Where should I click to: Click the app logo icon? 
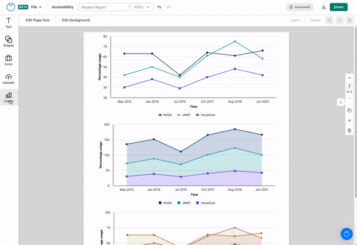pyautogui.click(x=11, y=7)
